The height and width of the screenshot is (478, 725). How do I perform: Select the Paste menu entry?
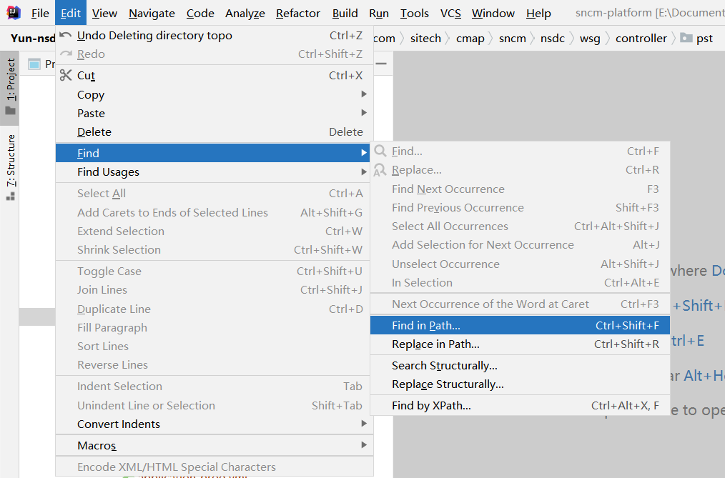coord(214,113)
